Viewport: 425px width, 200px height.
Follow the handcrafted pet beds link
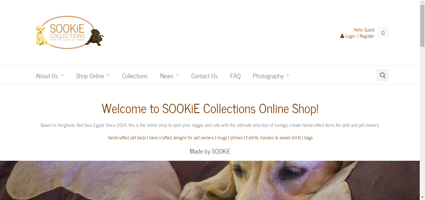click(127, 137)
